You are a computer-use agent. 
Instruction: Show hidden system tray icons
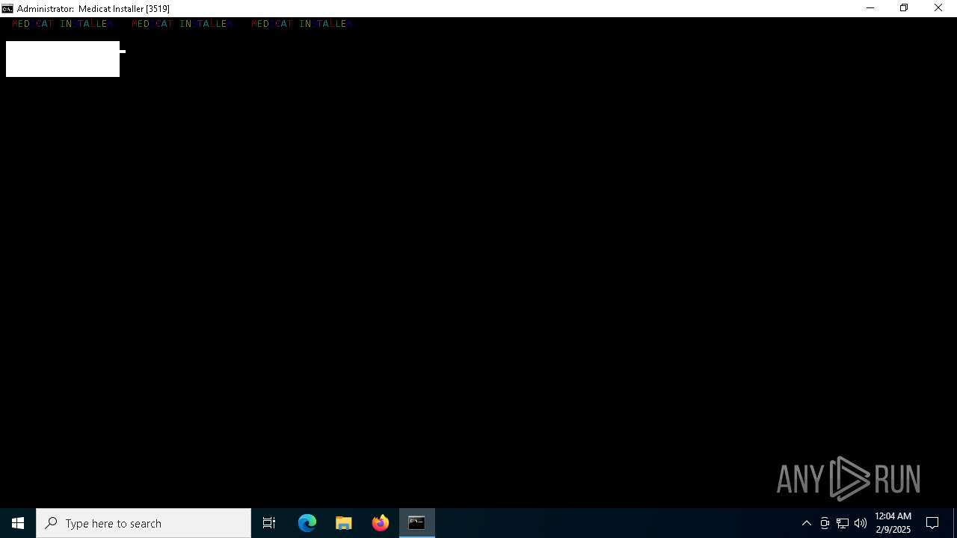[x=807, y=523]
